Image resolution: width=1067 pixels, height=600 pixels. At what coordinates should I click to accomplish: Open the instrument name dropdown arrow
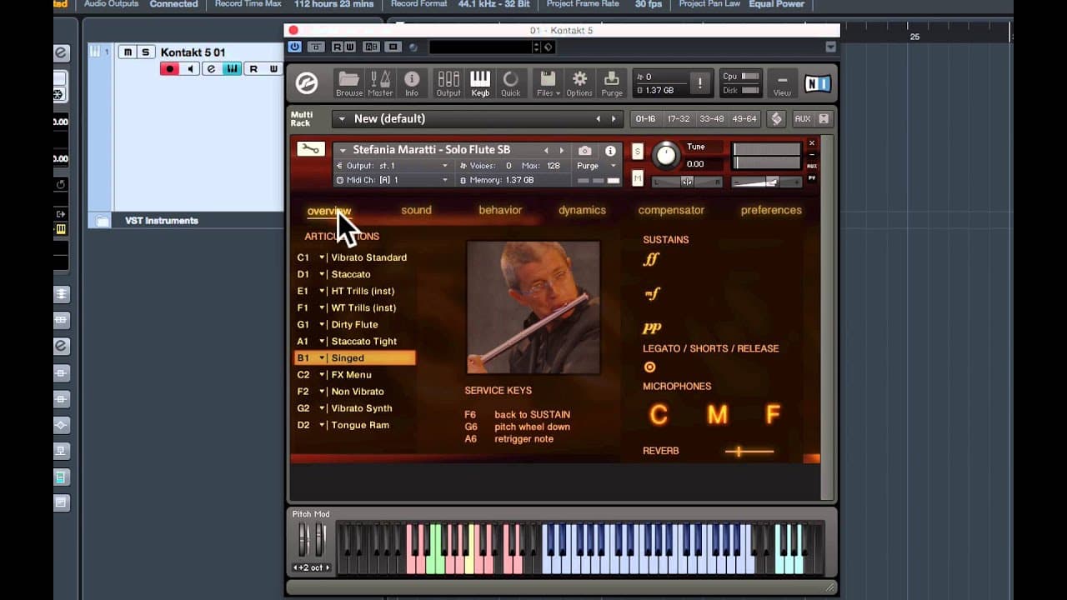click(341, 151)
